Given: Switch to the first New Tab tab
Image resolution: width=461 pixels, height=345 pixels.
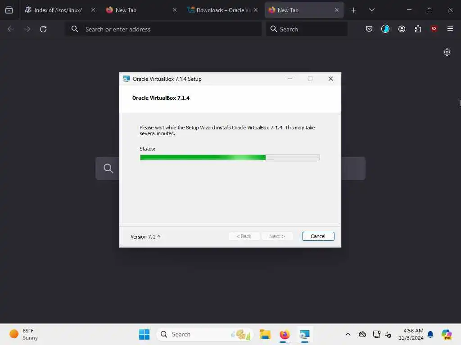Looking at the screenshot, I should coord(126,10).
